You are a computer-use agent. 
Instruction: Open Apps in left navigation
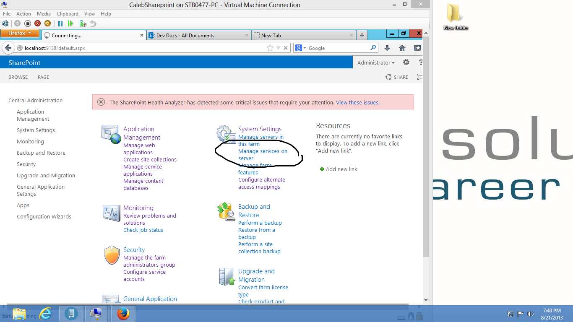[23, 205]
